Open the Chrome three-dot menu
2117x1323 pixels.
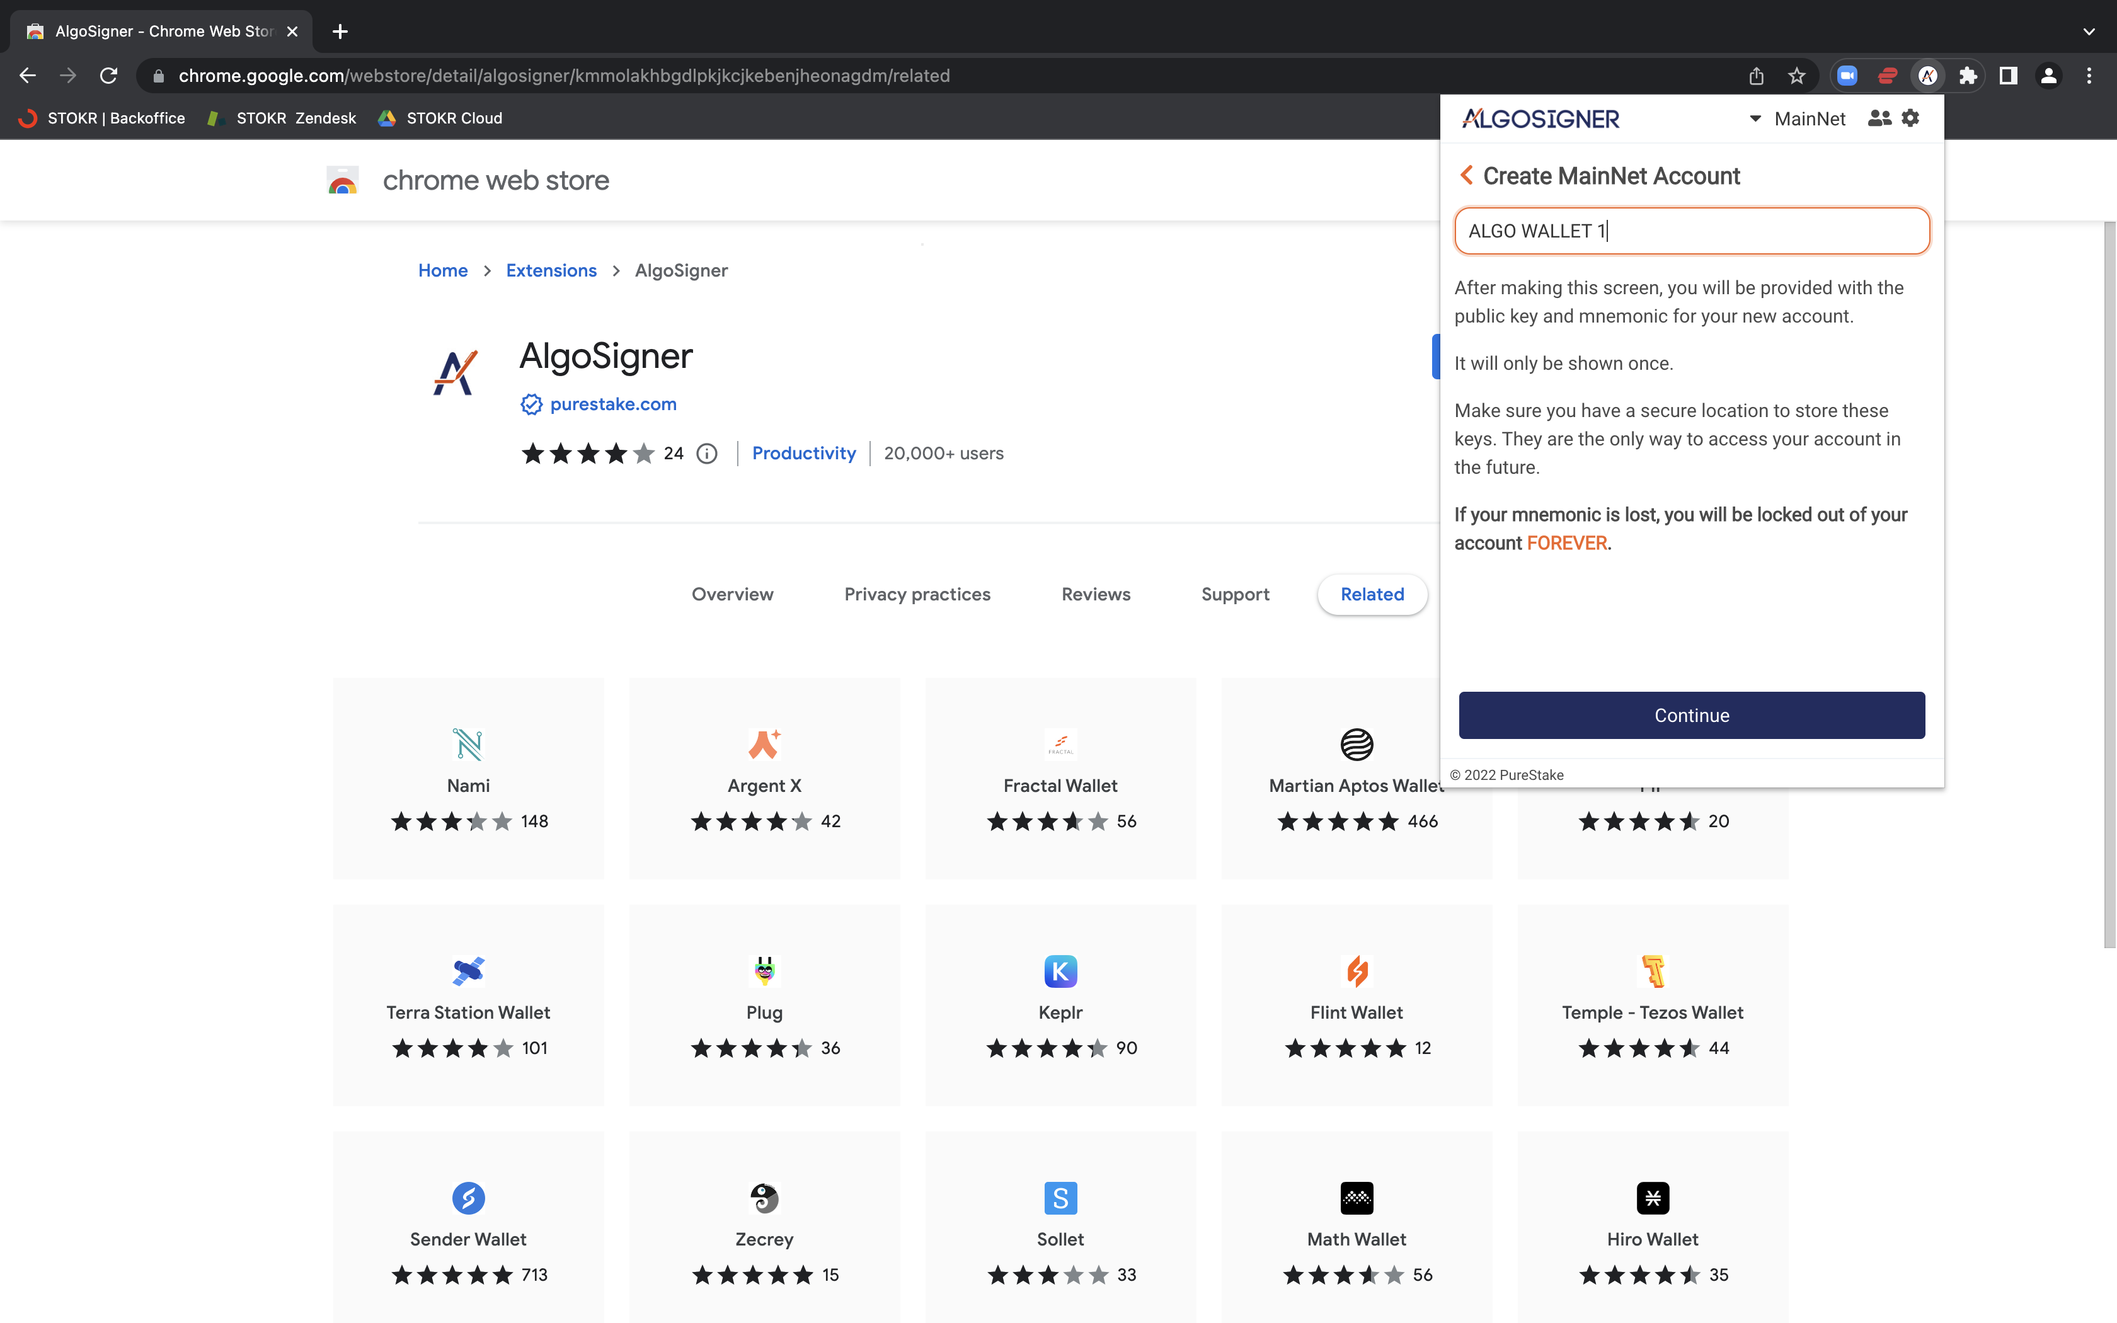pyautogui.click(x=2089, y=76)
